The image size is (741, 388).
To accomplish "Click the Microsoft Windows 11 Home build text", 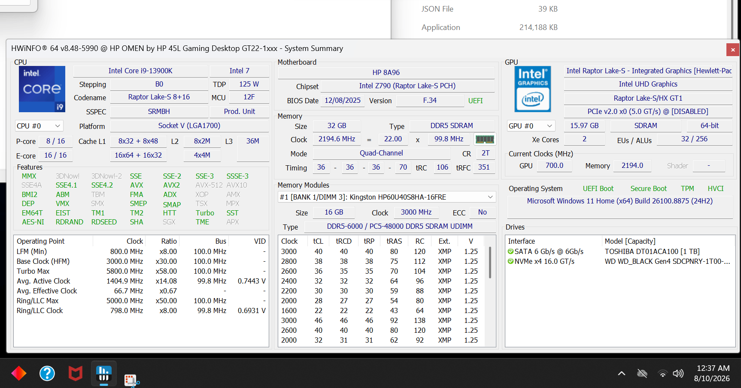I will (x=620, y=201).
